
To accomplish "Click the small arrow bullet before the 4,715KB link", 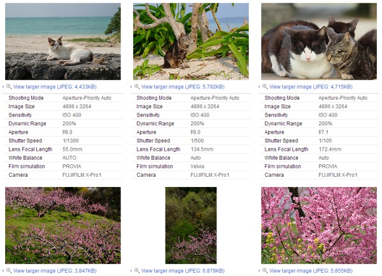I will [x=259, y=87].
